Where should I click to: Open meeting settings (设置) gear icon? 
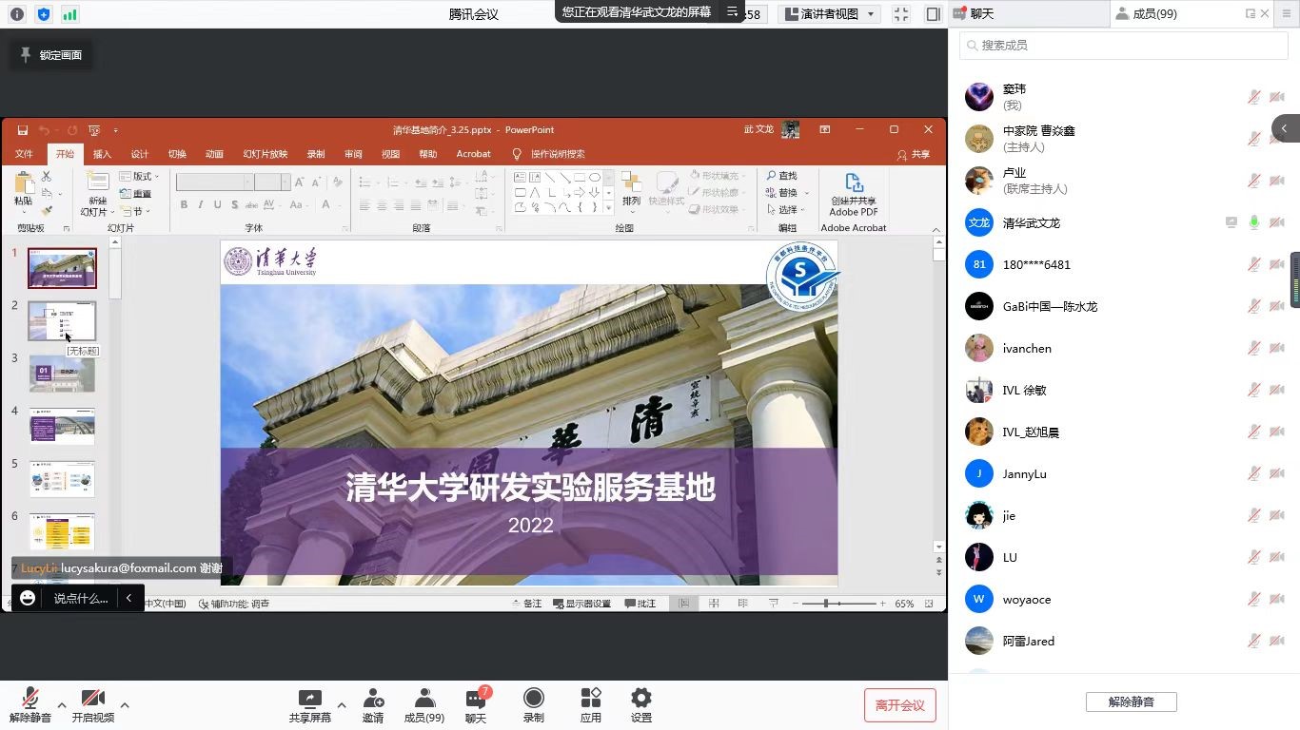641,700
